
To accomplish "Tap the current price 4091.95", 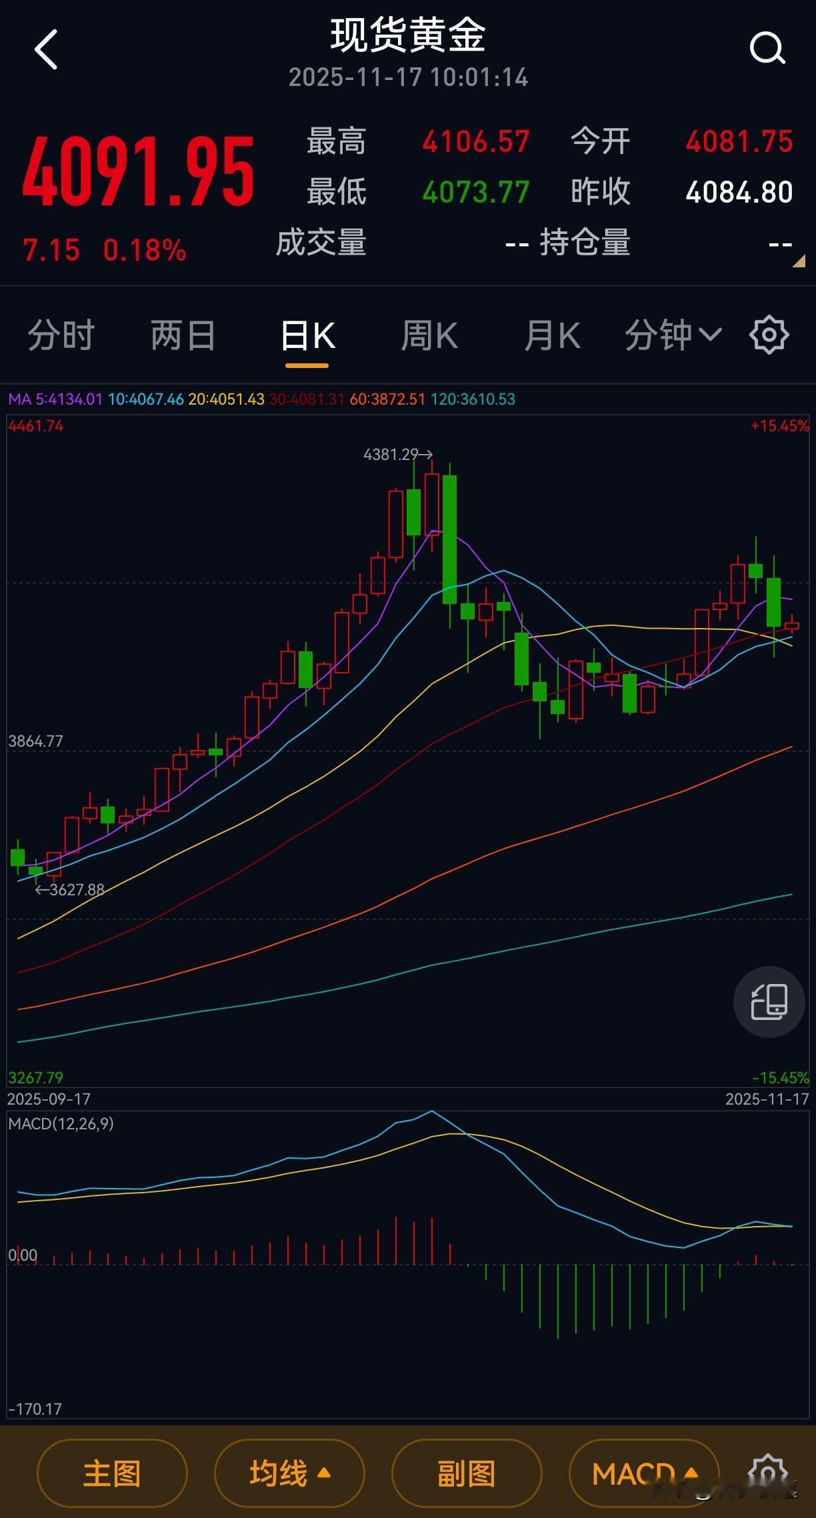I will pyautogui.click(x=138, y=171).
